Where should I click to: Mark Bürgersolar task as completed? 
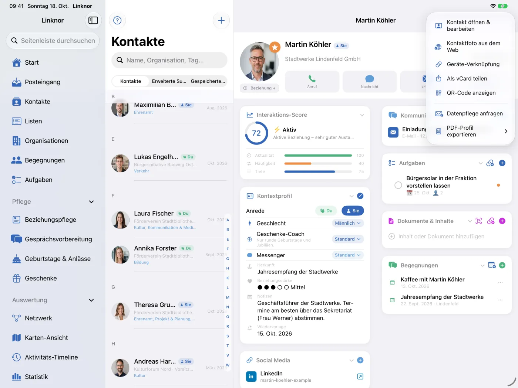pyautogui.click(x=398, y=185)
